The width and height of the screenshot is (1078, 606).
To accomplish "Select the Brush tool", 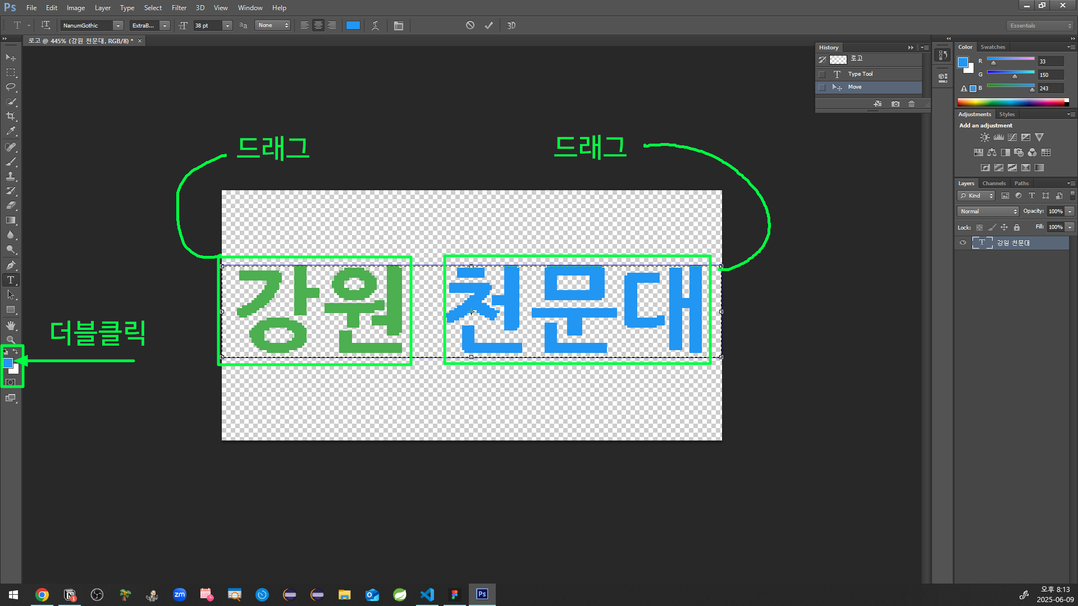I will click(x=11, y=162).
